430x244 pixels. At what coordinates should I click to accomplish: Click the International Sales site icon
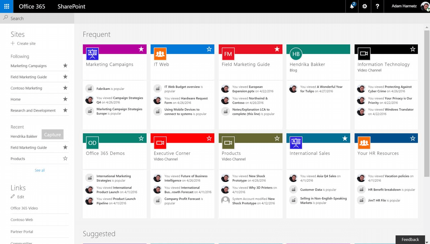point(296,143)
